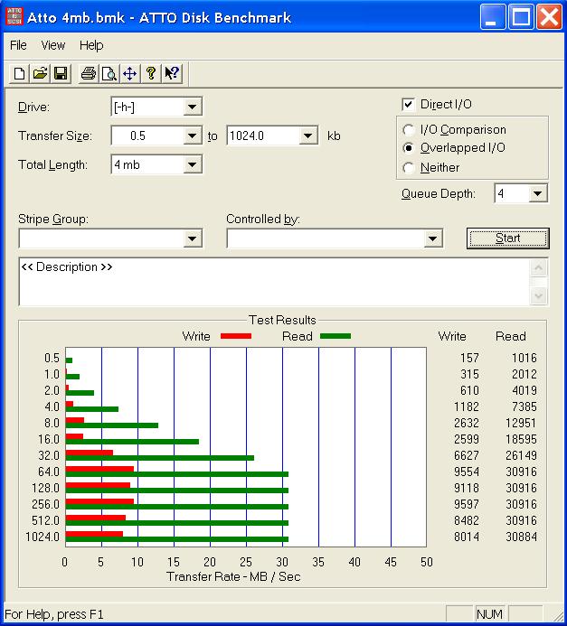Click the write value 9597
The height and width of the screenshot is (626, 567).
pyautogui.click(x=467, y=504)
